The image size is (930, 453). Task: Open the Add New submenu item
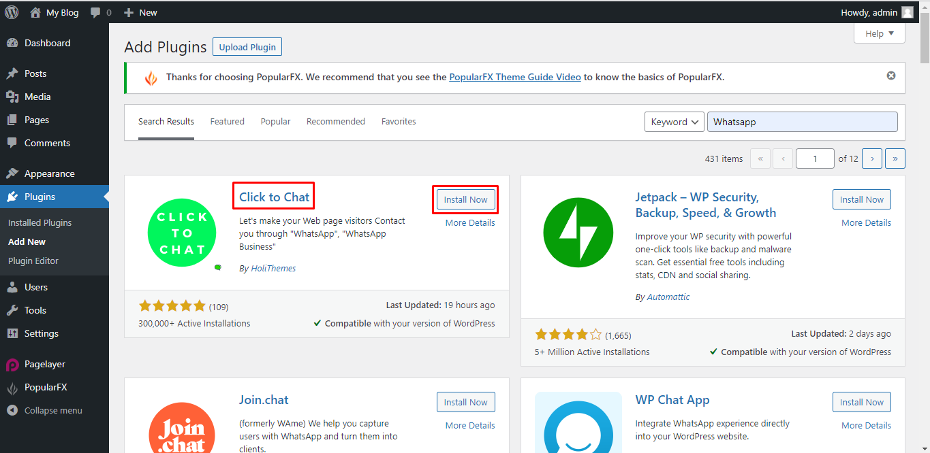27,241
